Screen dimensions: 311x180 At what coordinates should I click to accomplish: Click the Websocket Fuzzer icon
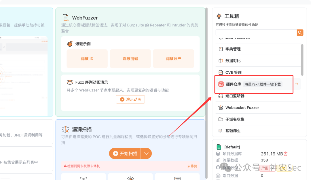point(221,108)
